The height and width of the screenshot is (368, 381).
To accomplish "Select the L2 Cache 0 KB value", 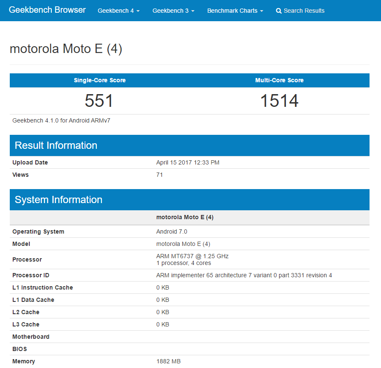I will (x=163, y=312).
